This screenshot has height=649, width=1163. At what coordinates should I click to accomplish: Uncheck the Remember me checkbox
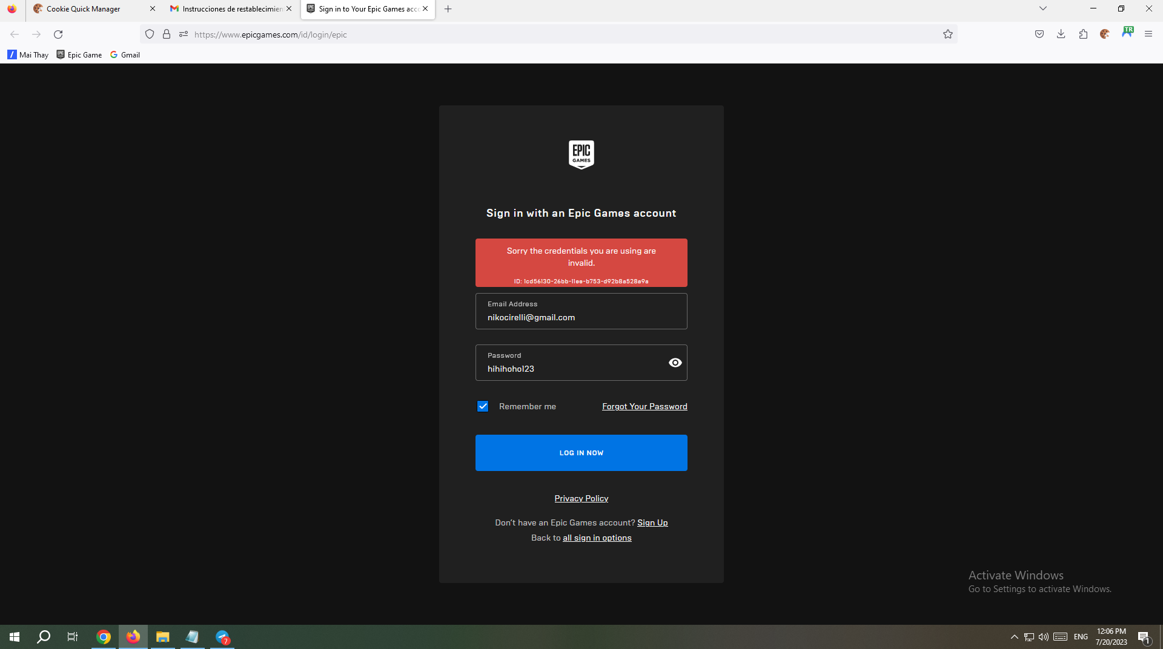point(483,406)
